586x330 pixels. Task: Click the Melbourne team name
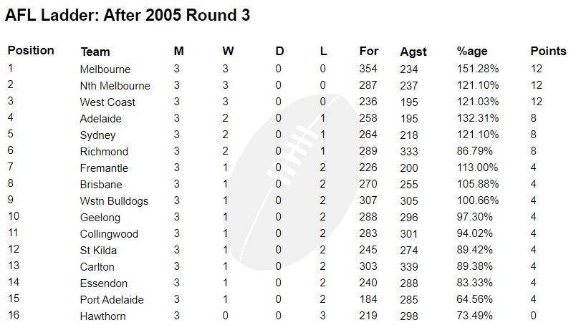105,69
